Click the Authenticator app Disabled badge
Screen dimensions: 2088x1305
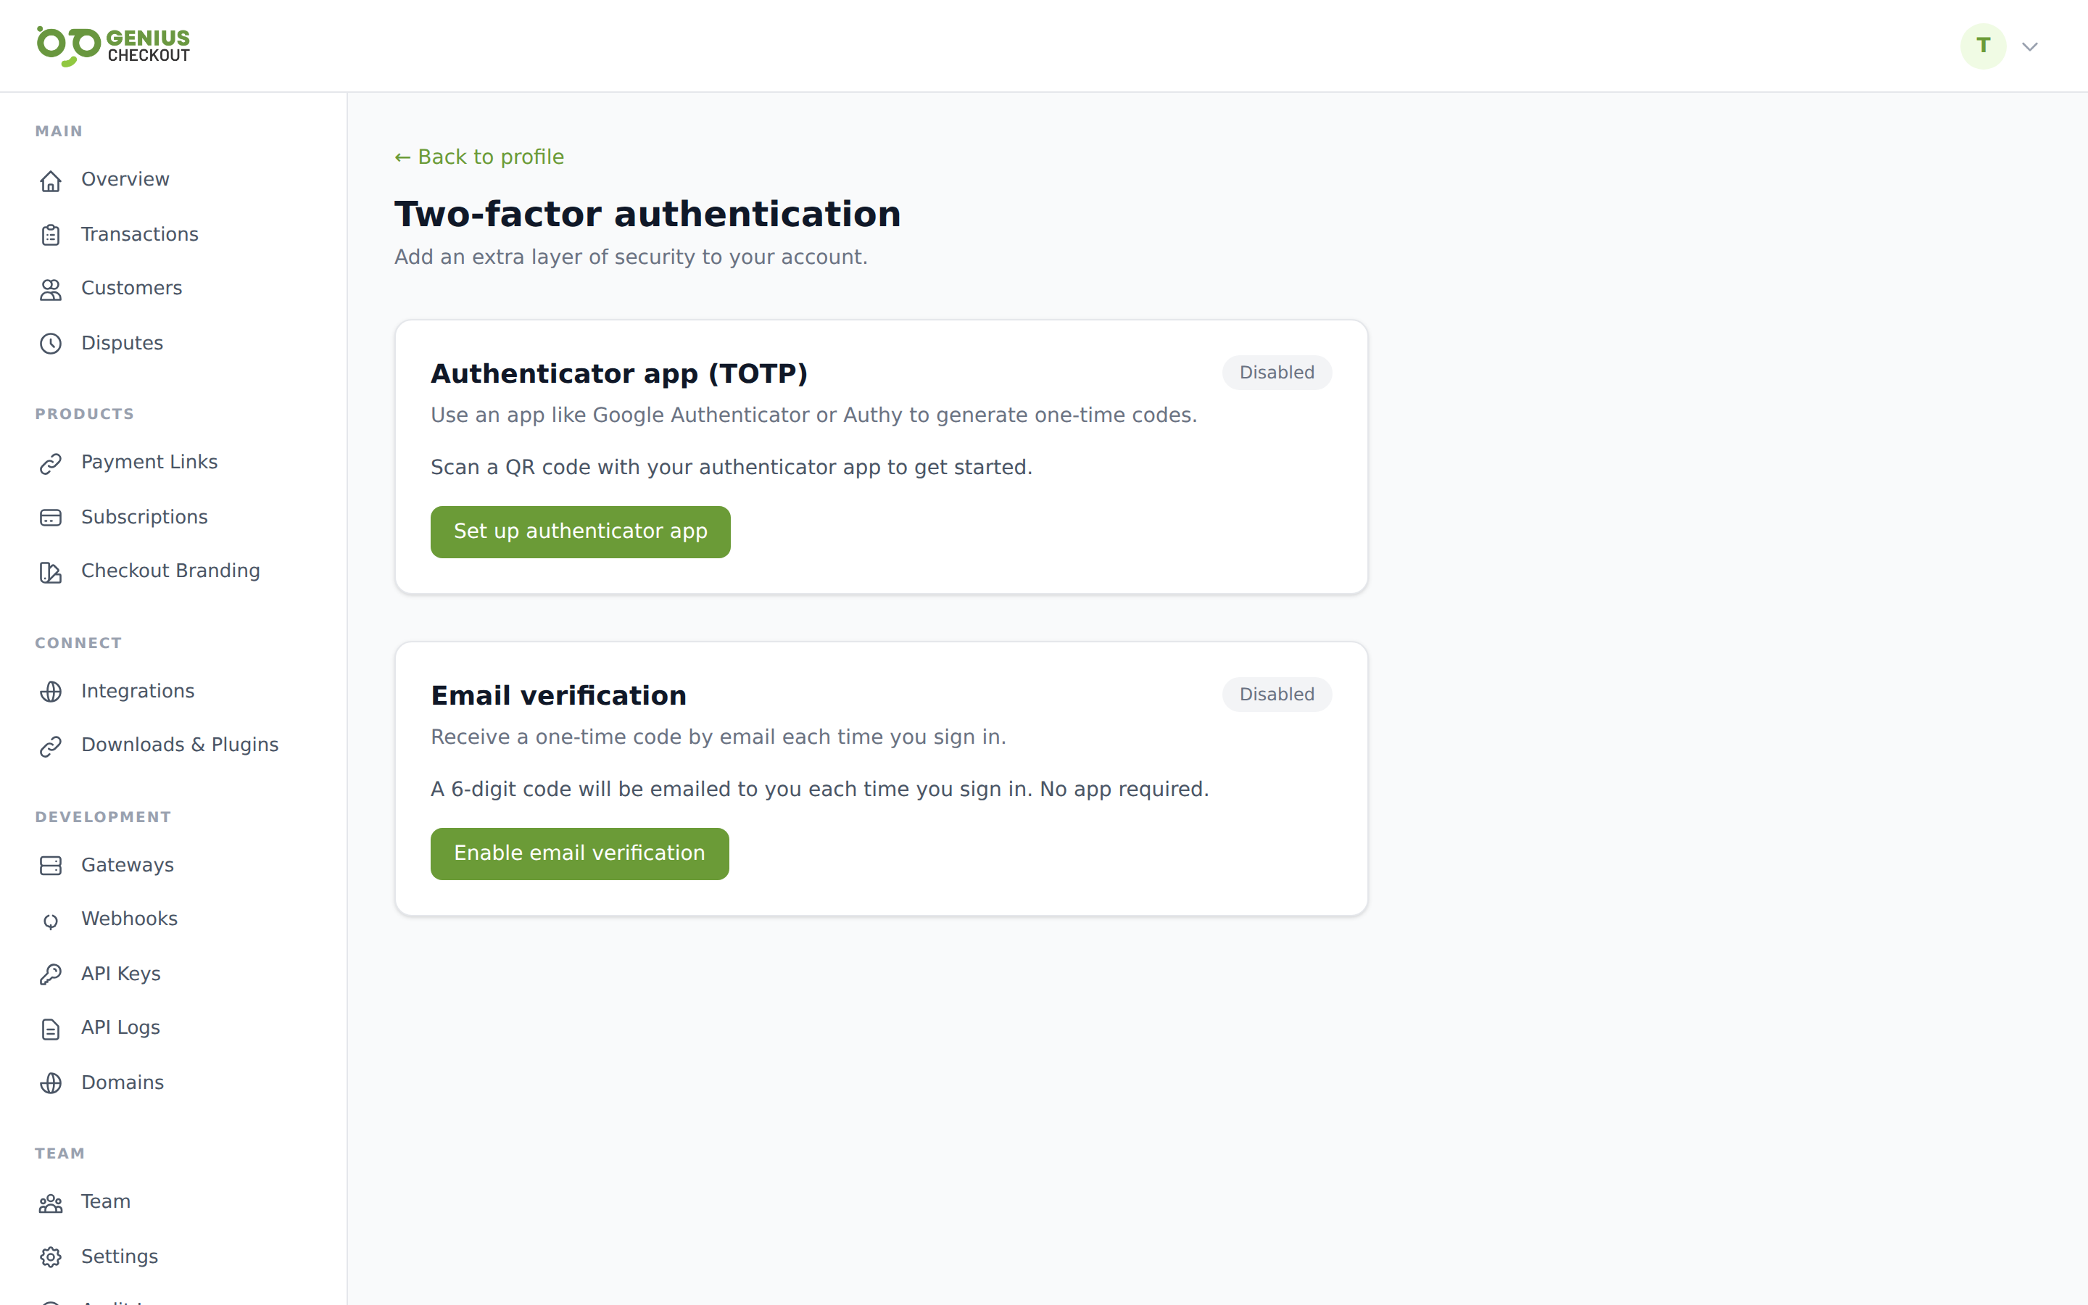[x=1276, y=373]
